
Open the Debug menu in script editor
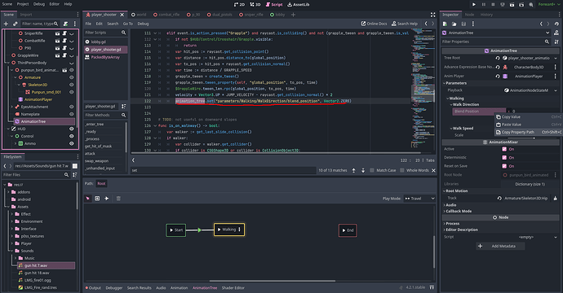pos(143,24)
